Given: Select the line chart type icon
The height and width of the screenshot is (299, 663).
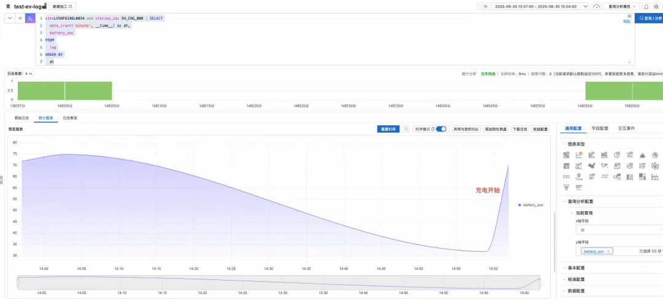Looking at the screenshot, I should 579,155.
